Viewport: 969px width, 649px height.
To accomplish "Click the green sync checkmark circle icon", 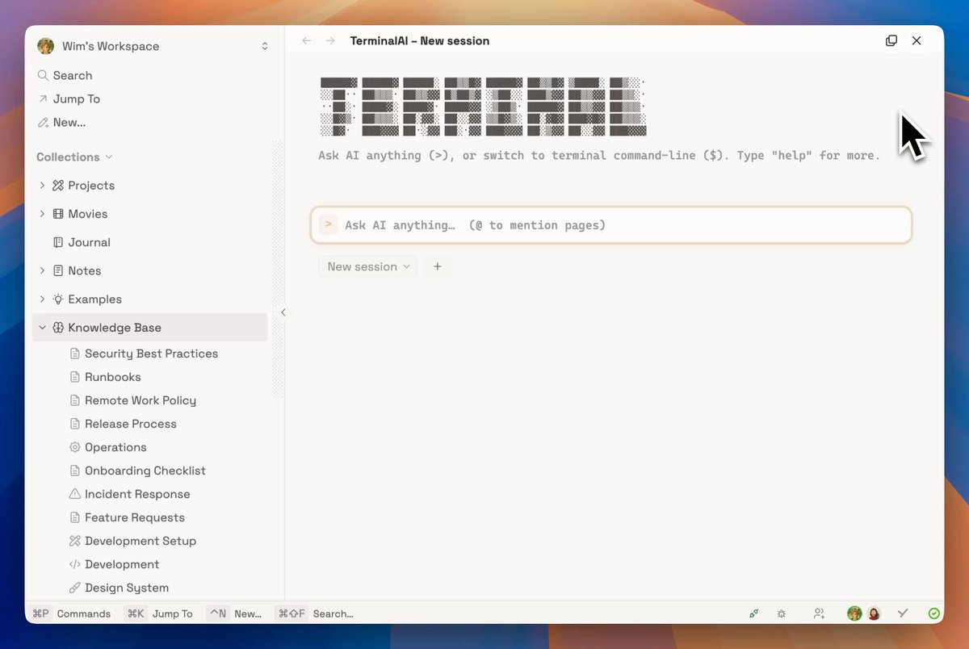I will [x=934, y=613].
